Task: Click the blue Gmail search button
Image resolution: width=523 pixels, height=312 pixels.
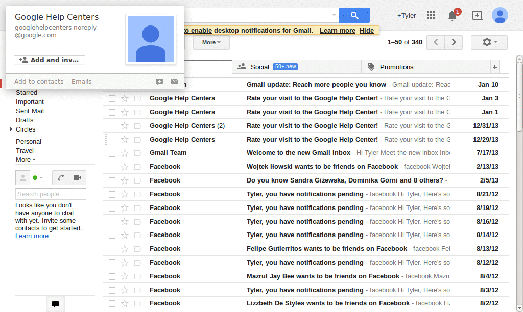Action: click(354, 15)
